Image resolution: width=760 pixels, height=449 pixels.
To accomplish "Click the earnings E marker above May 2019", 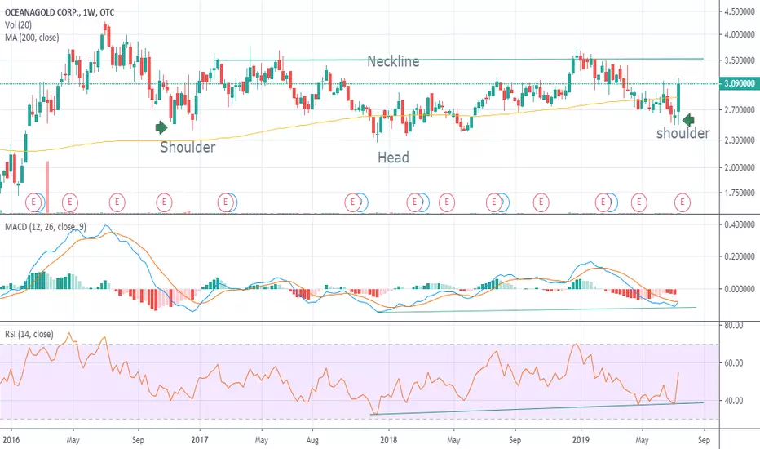I will (638, 202).
